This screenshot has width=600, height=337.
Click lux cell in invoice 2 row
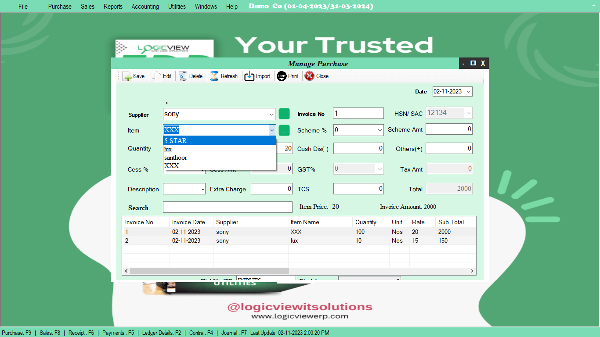(321, 240)
